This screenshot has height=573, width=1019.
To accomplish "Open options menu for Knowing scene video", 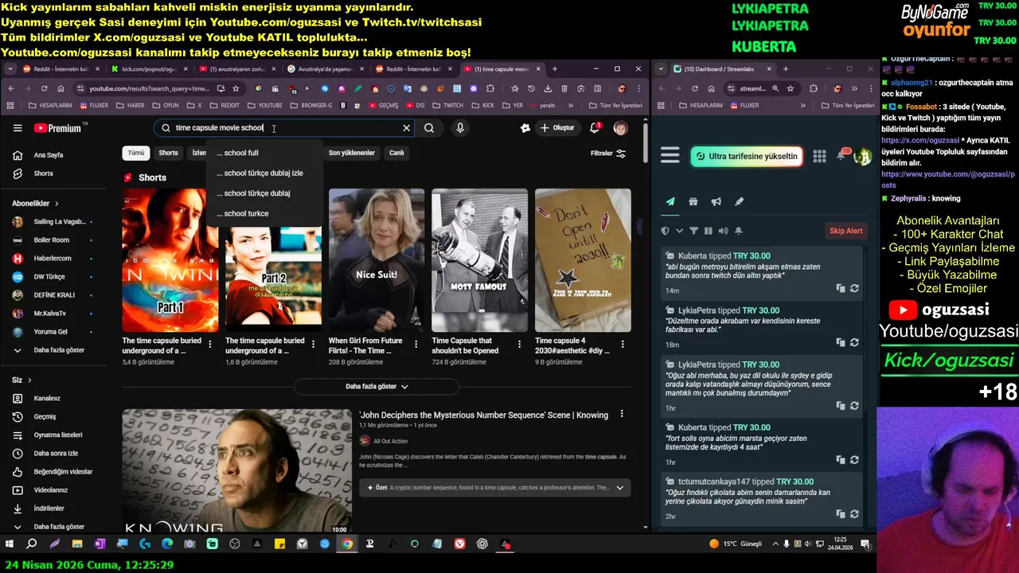I will 622,415.
